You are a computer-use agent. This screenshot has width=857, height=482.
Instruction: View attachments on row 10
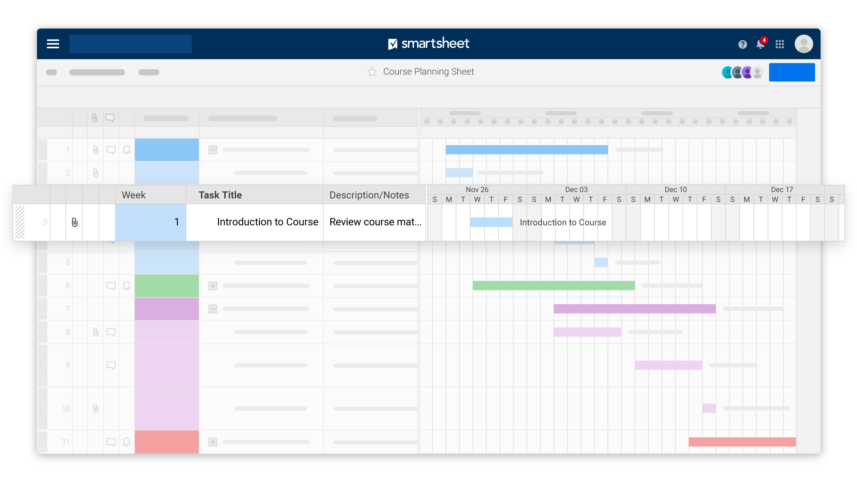pyautogui.click(x=95, y=409)
